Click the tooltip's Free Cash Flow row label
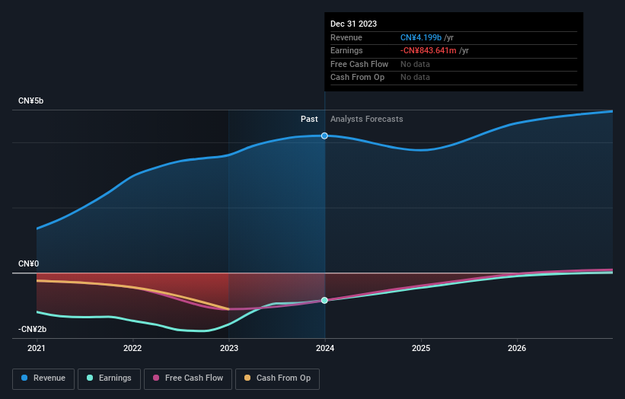The height and width of the screenshot is (399, 625). pos(359,64)
